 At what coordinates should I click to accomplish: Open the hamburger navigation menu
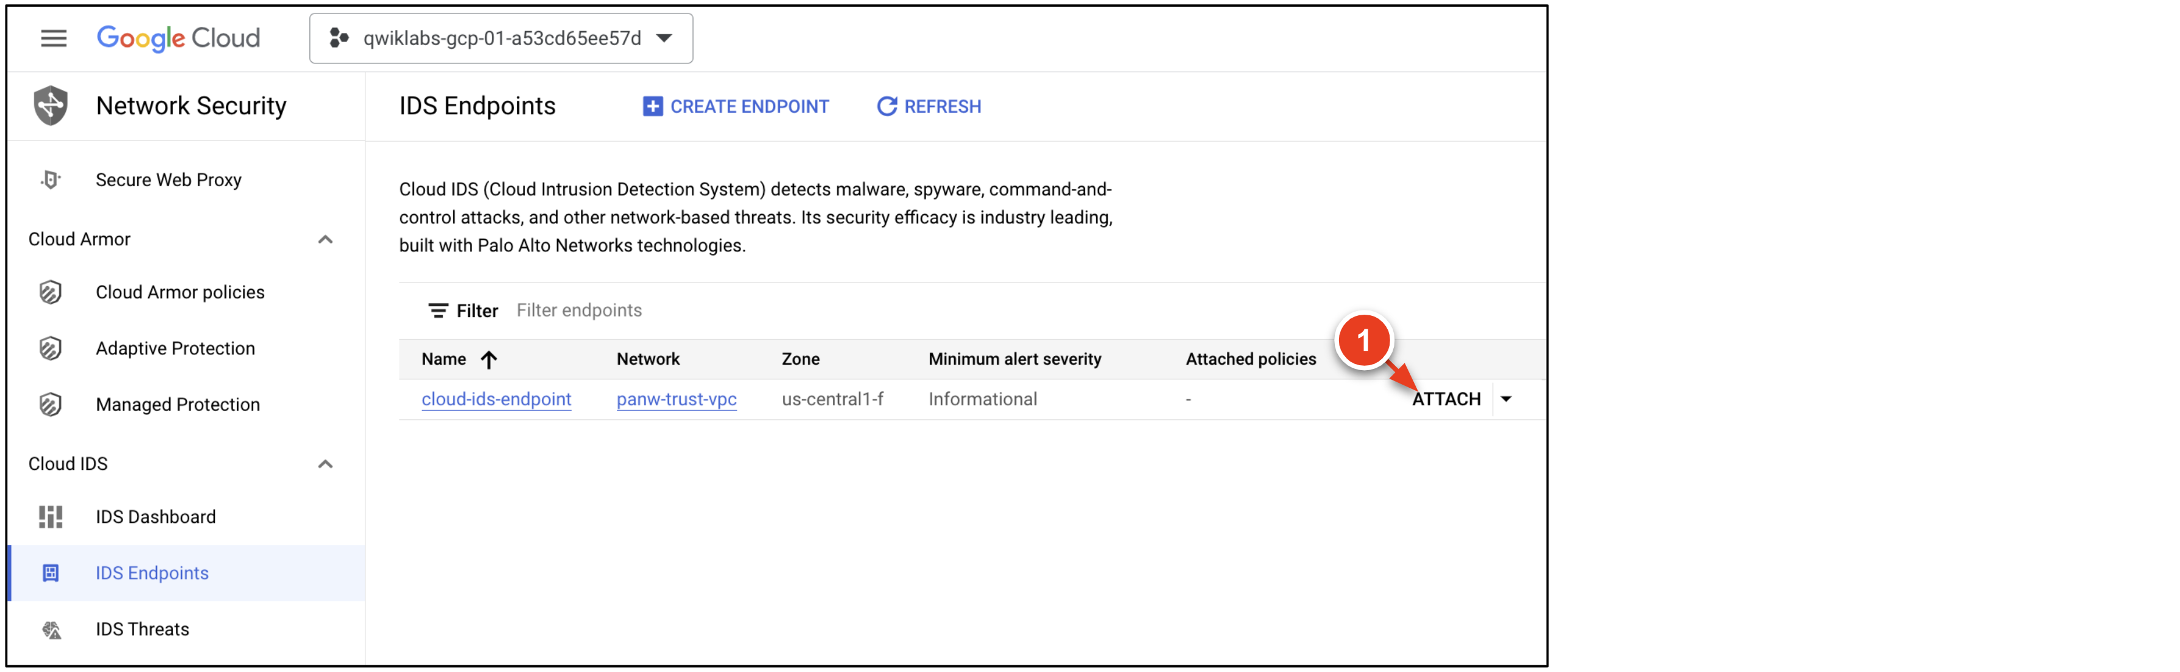tap(54, 38)
